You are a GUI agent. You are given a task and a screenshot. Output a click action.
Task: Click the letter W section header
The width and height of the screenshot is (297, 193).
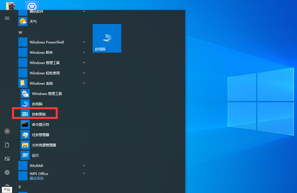point(20,32)
